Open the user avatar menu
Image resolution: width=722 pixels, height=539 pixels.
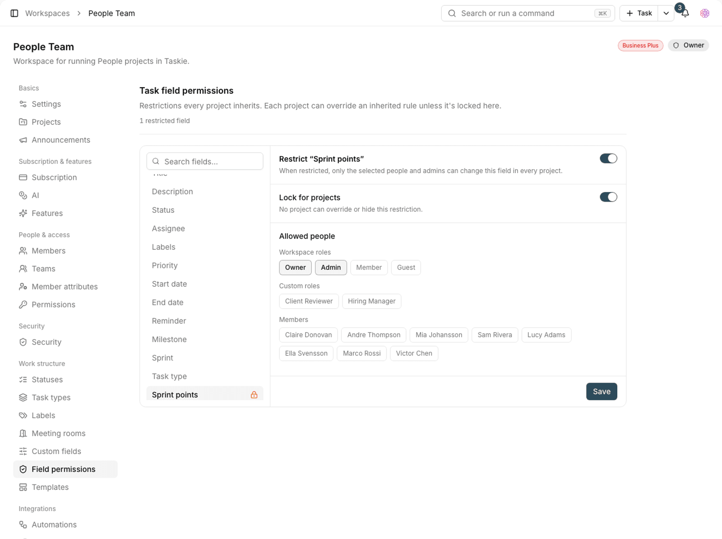click(x=705, y=13)
